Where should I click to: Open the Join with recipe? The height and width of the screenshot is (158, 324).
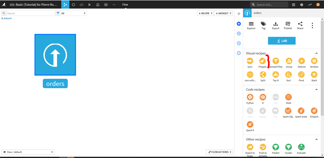[x=250, y=75]
